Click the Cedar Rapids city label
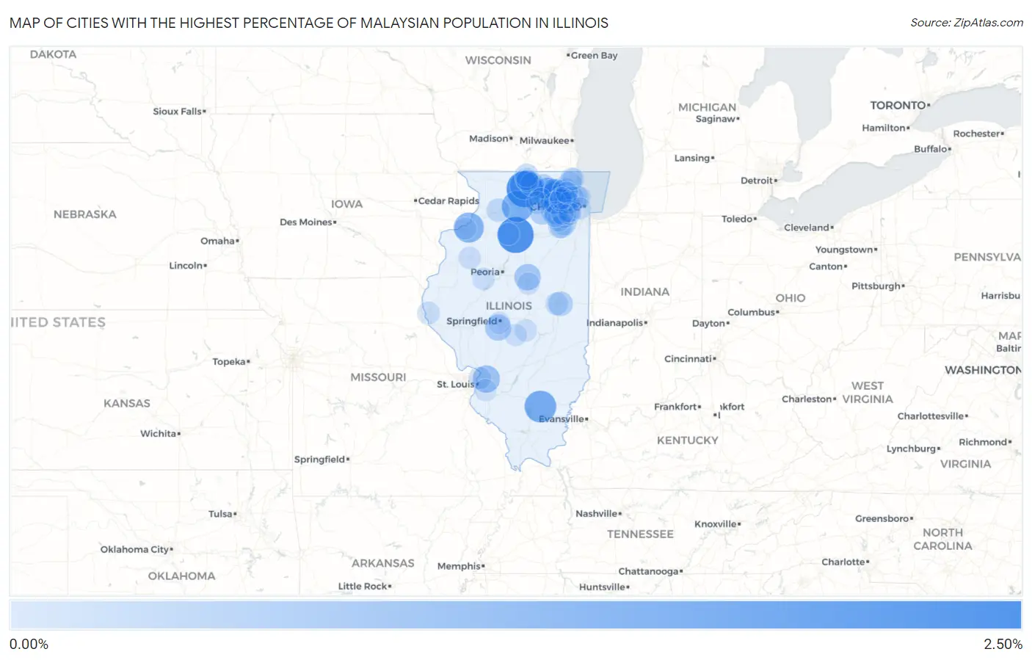The image size is (1032, 660). pyautogui.click(x=446, y=200)
